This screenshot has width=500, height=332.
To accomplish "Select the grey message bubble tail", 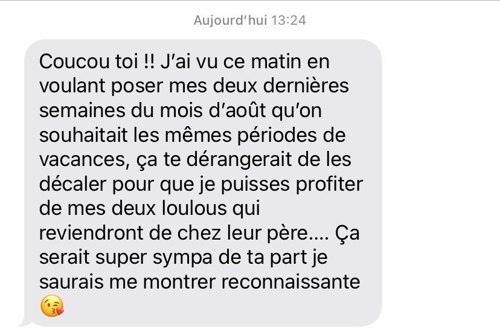I will point(25,322).
